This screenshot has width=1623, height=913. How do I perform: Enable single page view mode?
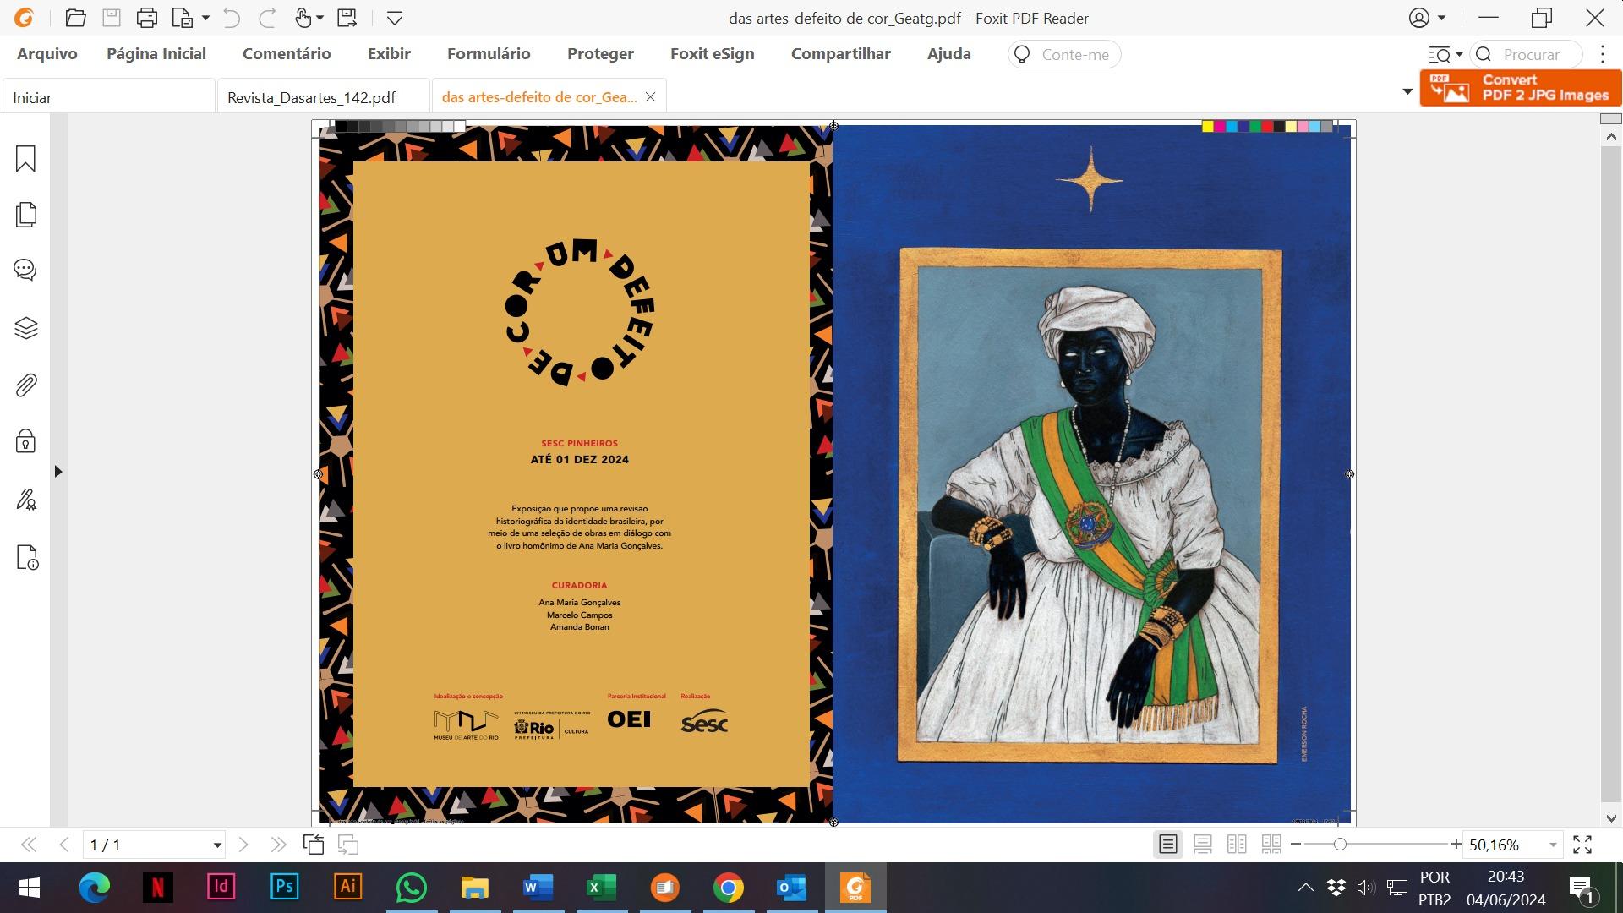coord(1167,845)
